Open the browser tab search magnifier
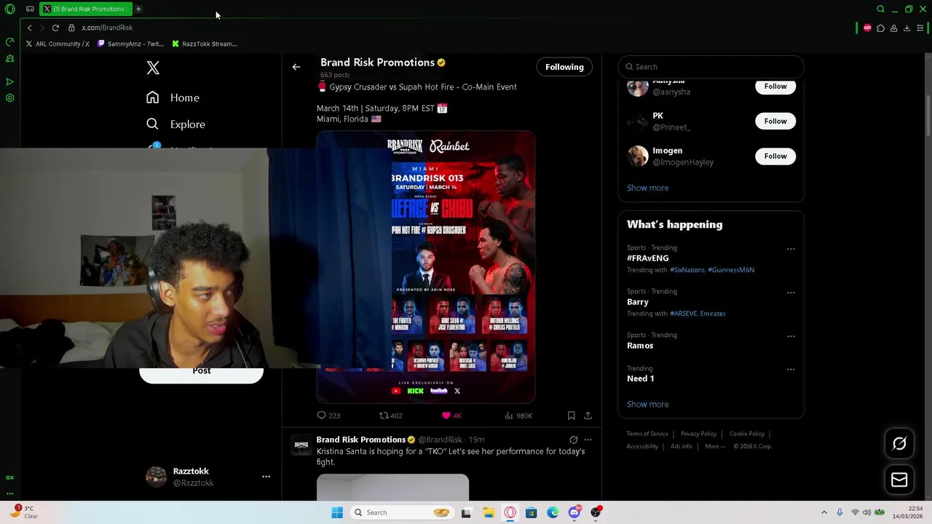Viewport: 932px width, 524px height. click(x=880, y=9)
